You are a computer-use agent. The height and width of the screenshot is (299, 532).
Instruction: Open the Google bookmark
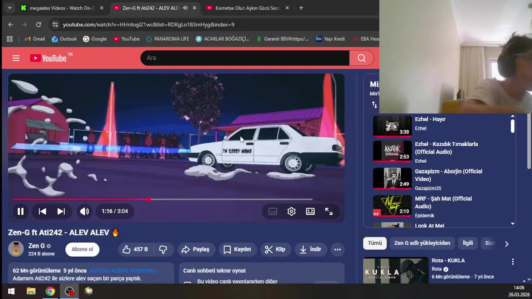[x=95, y=39]
